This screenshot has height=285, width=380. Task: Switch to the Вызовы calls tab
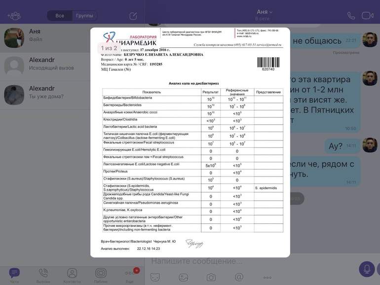43,275
